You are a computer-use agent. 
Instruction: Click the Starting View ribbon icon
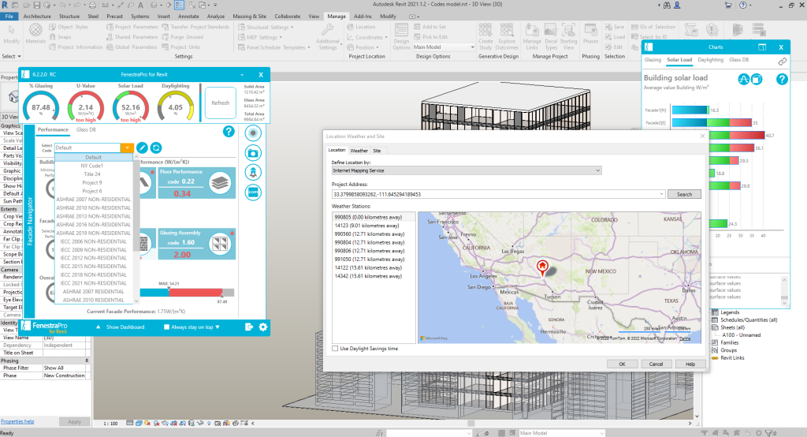568,36
